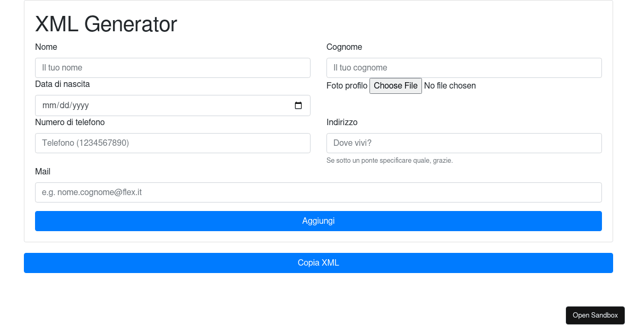Click the Nome text field
This screenshot has width=637, height=334.
tap(173, 68)
